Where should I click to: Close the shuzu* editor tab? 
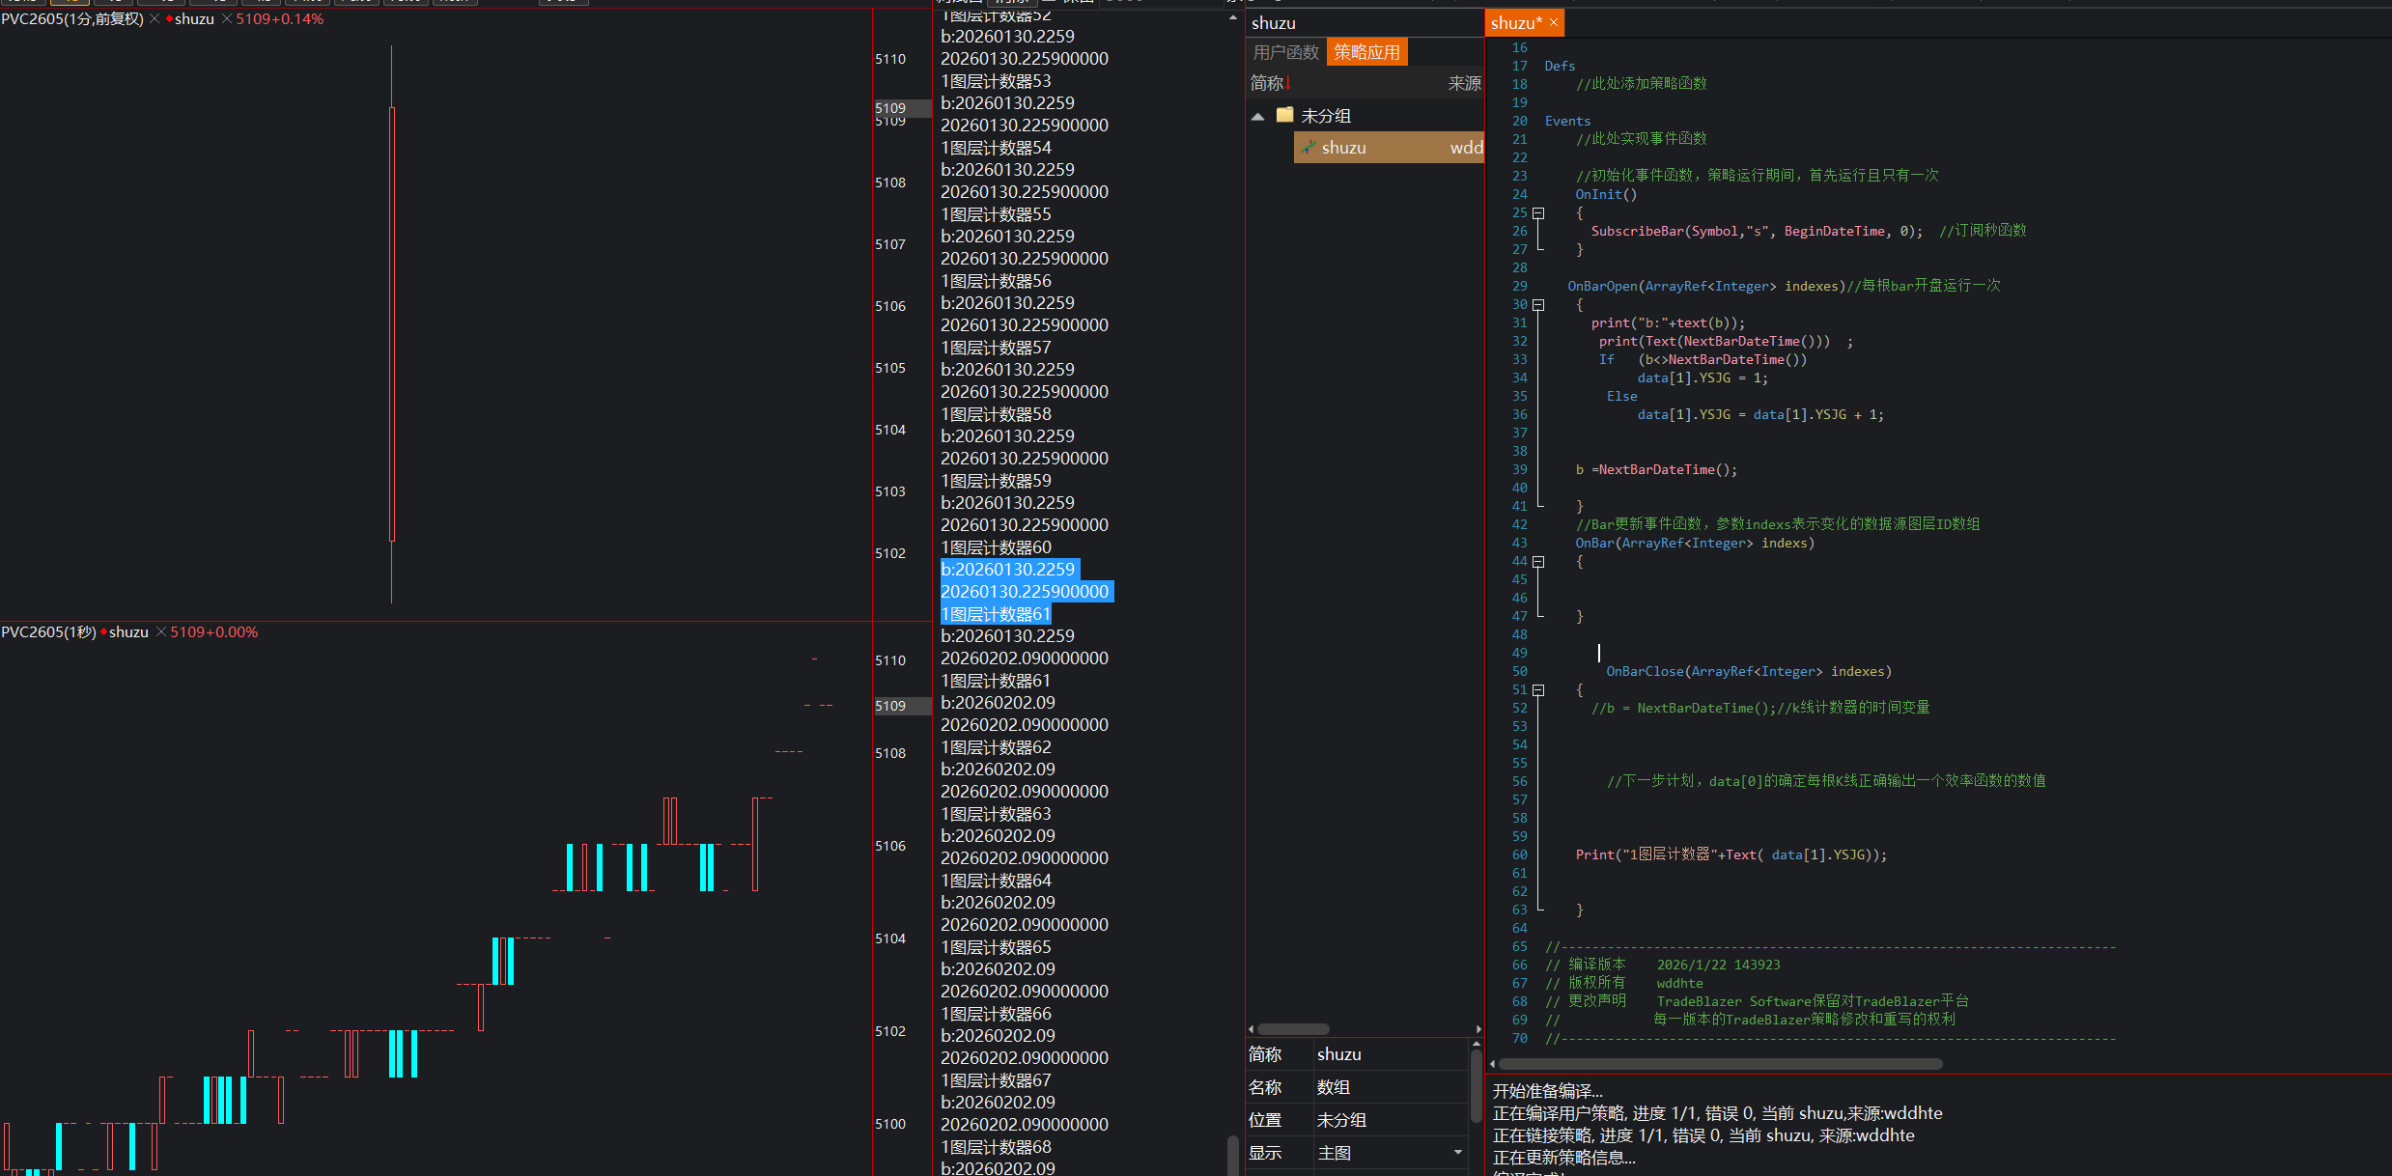1553,22
